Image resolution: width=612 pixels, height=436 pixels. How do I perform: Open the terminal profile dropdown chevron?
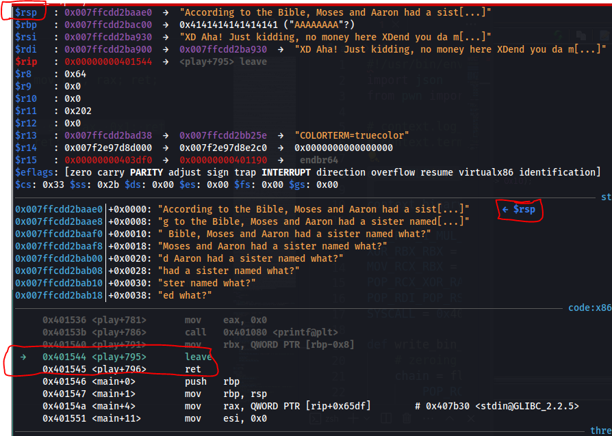pyautogui.click(x=366, y=417)
